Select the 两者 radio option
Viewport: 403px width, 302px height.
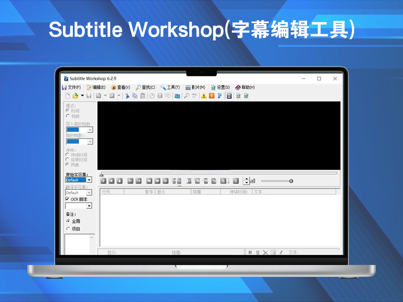click(x=68, y=164)
